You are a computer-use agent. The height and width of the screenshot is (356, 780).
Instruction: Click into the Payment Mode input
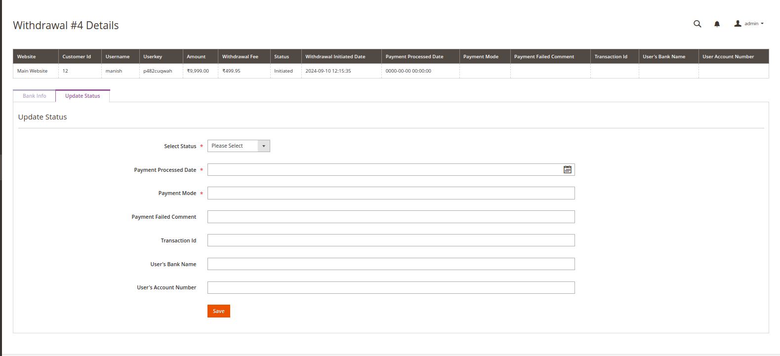pos(391,193)
